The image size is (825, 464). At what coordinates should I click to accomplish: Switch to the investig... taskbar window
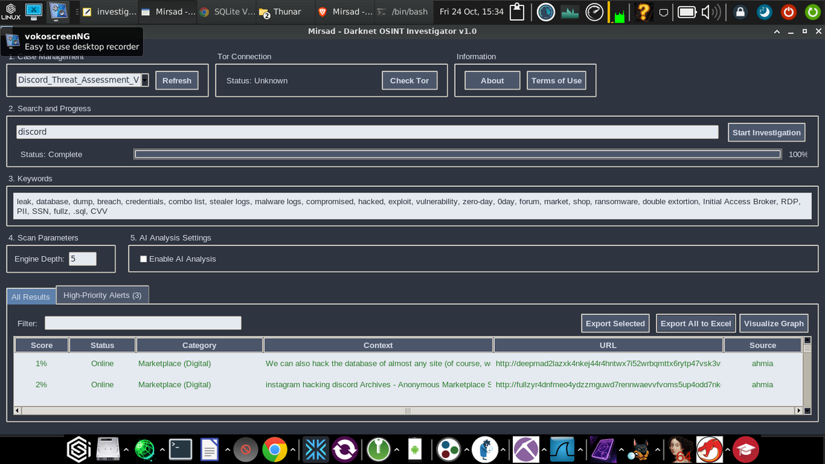click(x=108, y=12)
